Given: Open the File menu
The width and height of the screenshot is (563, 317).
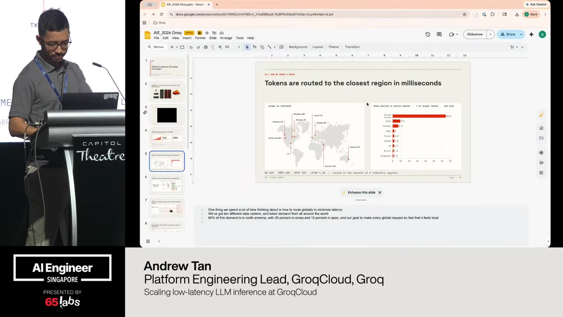Looking at the screenshot, I should [x=157, y=38].
